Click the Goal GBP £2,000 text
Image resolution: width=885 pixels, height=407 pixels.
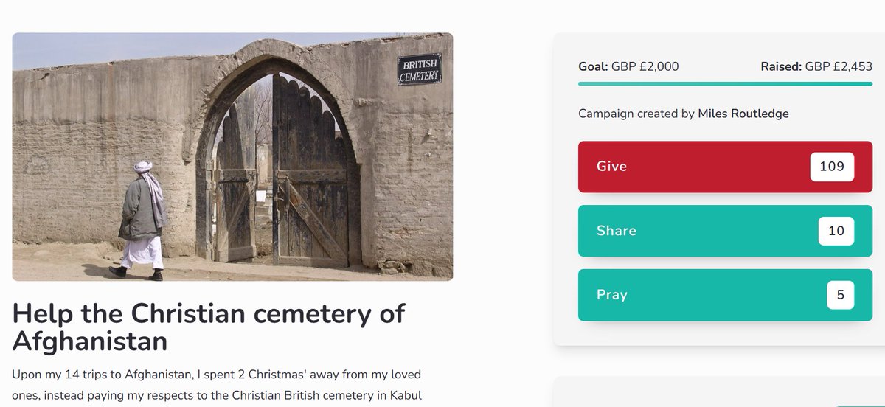click(628, 66)
